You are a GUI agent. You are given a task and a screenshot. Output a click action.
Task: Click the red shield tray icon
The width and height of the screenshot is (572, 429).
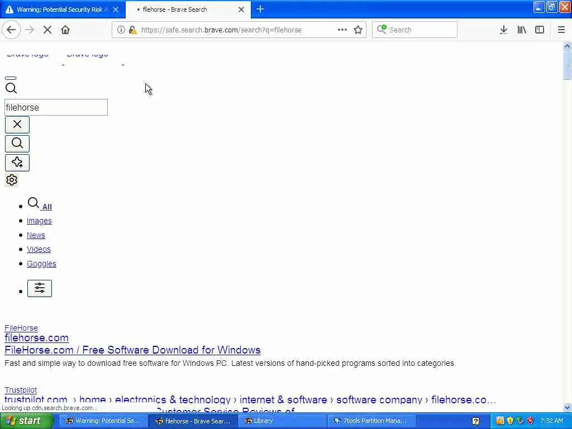pyautogui.click(x=531, y=421)
